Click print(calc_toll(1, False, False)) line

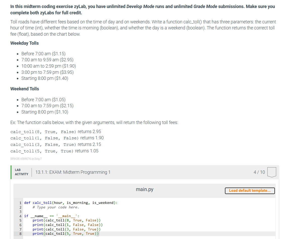pyautogui.click(x=68, y=225)
